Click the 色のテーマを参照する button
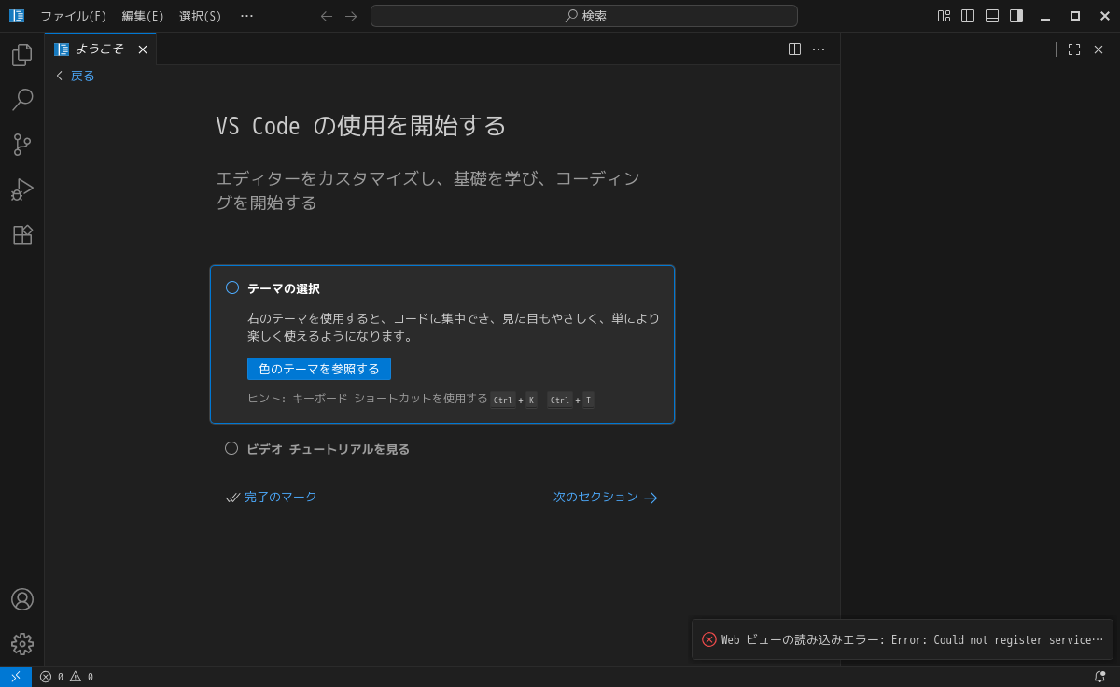This screenshot has height=687, width=1120. (319, 369)
